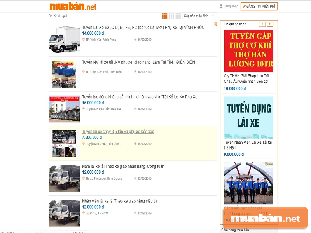
Task: Click Cẩm nang mua bán section
Action: 235,230
